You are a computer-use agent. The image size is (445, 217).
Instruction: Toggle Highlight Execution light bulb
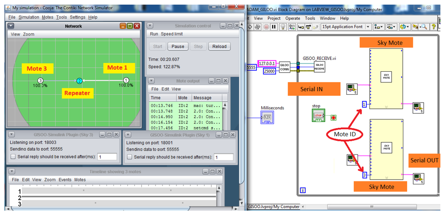coord(282,27)
